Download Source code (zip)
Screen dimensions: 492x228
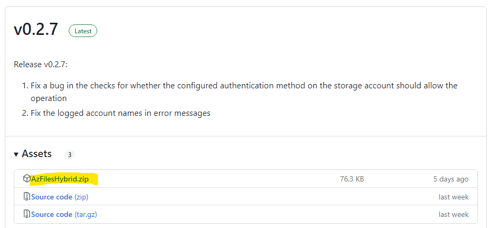60,197
